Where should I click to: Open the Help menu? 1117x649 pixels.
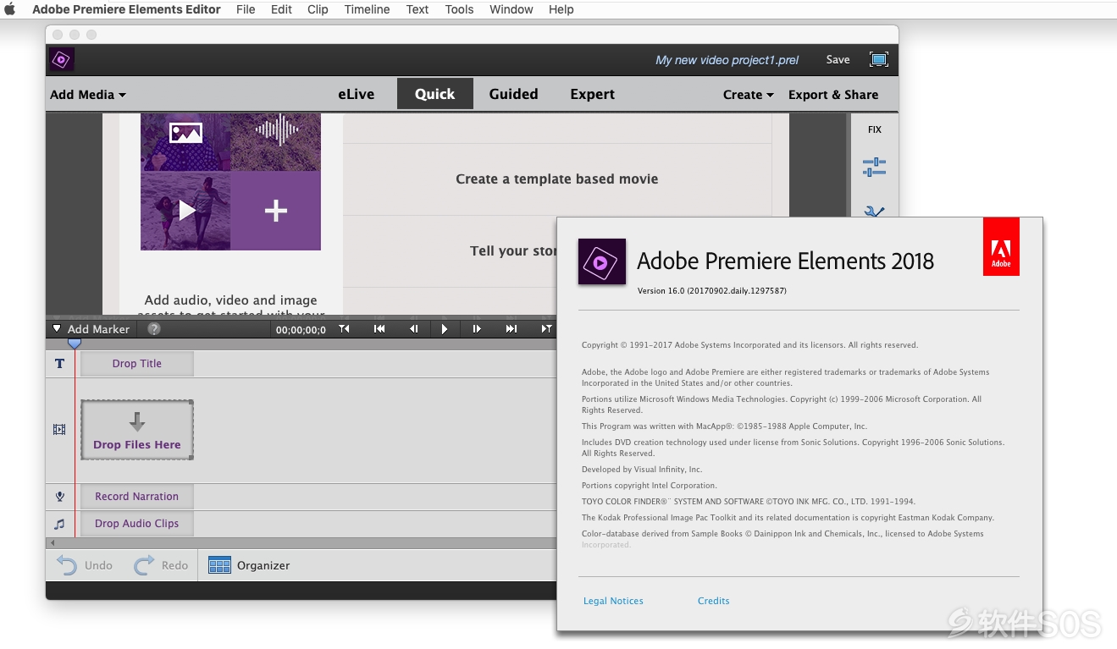pos(561,9)
